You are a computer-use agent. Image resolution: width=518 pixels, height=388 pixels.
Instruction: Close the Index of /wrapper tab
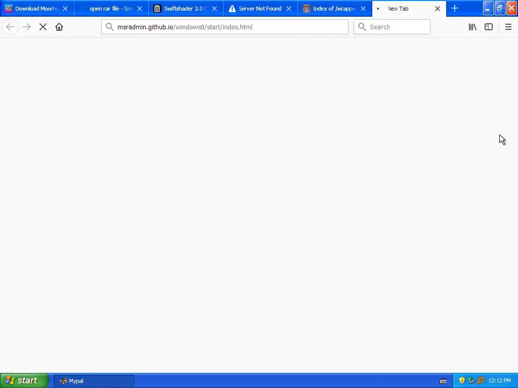363,9
